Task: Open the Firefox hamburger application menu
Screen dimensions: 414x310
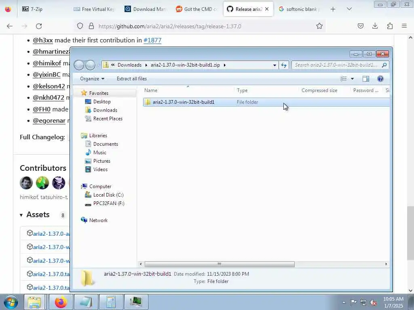Action: 404,26
